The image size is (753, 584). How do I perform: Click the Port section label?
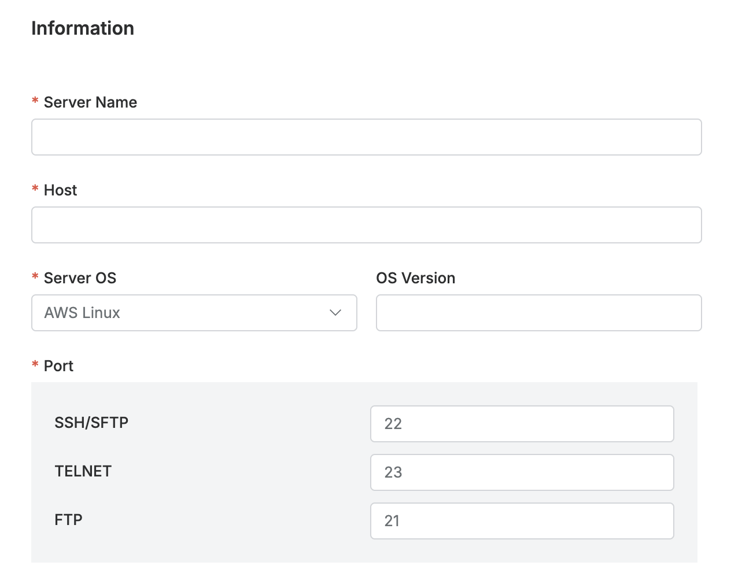(x=58, y=366)
